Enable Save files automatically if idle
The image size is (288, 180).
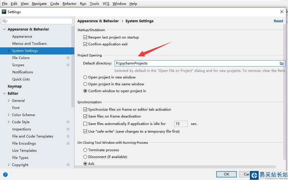(x=85, y=124)
